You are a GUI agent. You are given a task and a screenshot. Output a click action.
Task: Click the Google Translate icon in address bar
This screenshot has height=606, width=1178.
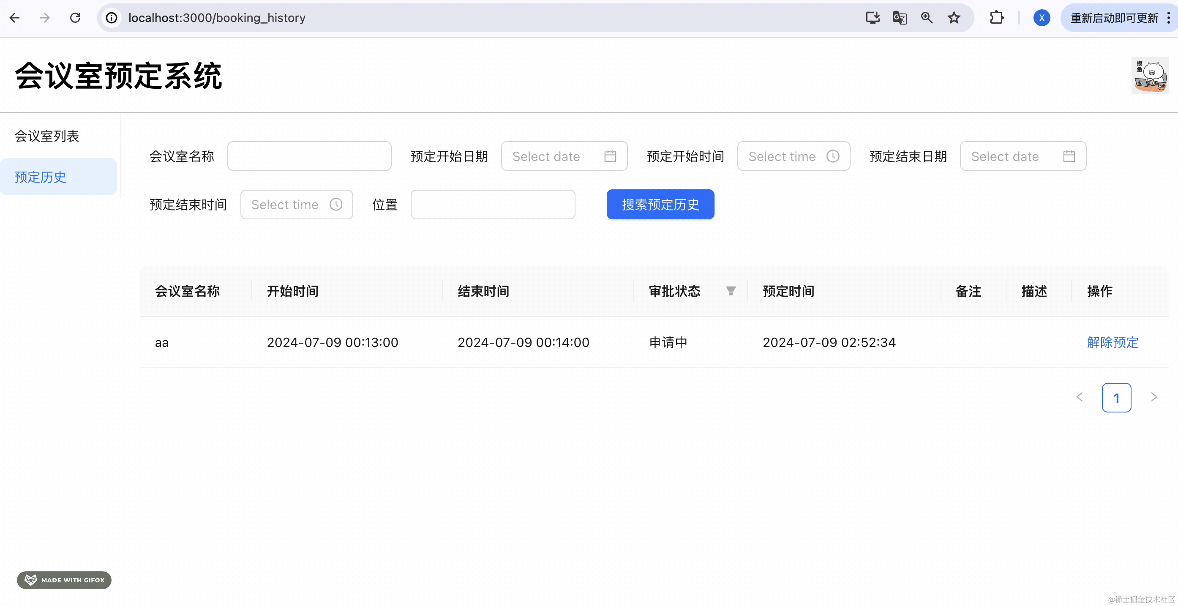[899, 18]
